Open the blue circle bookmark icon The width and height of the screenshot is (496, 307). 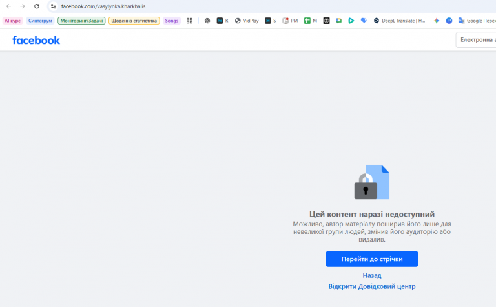(x=449, y=21)
